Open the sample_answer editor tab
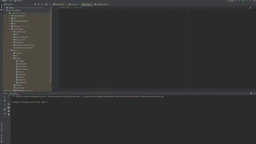This screenshot has height=144, width=256. pyautogui.click(x=102, y=4)
